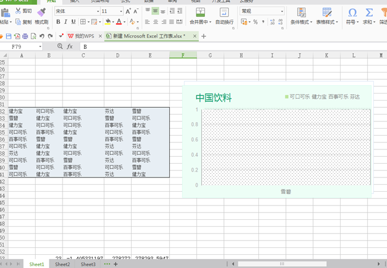Image resolution: width=387 pixels, height=268 pixels.
Task: Cut selection with the scissors icon
Action: tap(18, 11)
